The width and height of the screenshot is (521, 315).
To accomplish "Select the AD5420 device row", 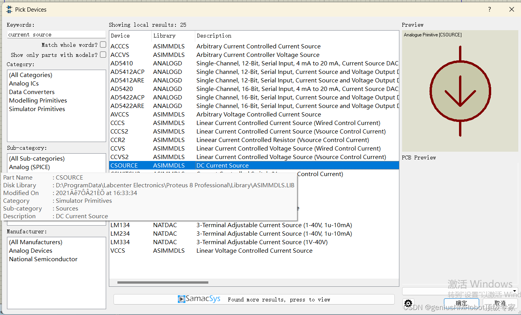I will pos(254,89).
